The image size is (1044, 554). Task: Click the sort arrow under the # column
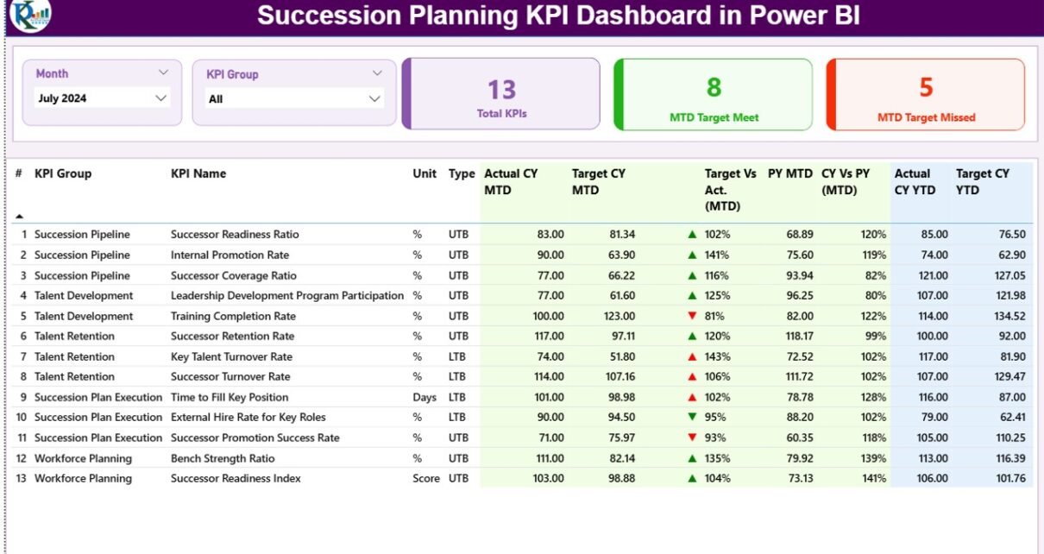(x=19, y=216)
